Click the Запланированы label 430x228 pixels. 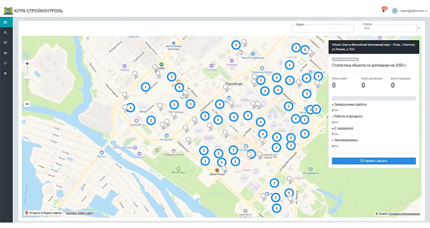(x=346, y=140)
